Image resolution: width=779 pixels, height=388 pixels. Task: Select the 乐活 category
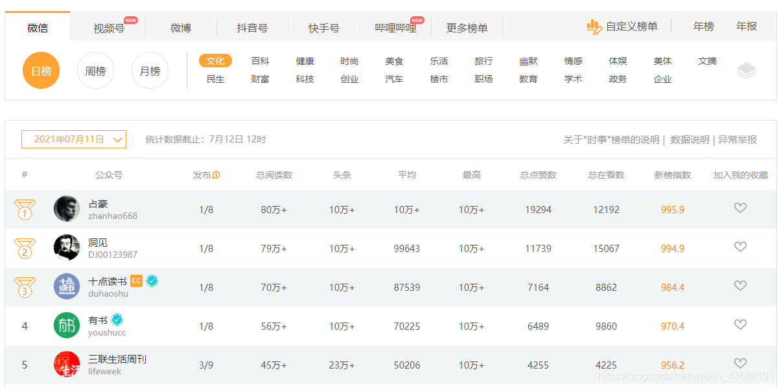click(439, 61)
